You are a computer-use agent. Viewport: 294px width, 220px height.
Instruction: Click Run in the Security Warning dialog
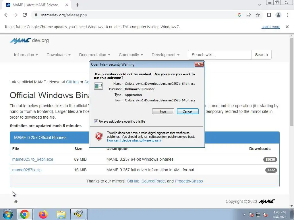click(163, 111)
